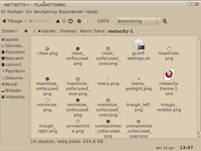Open the Redigér menu

pyautogui.click(x=15, y=12)
